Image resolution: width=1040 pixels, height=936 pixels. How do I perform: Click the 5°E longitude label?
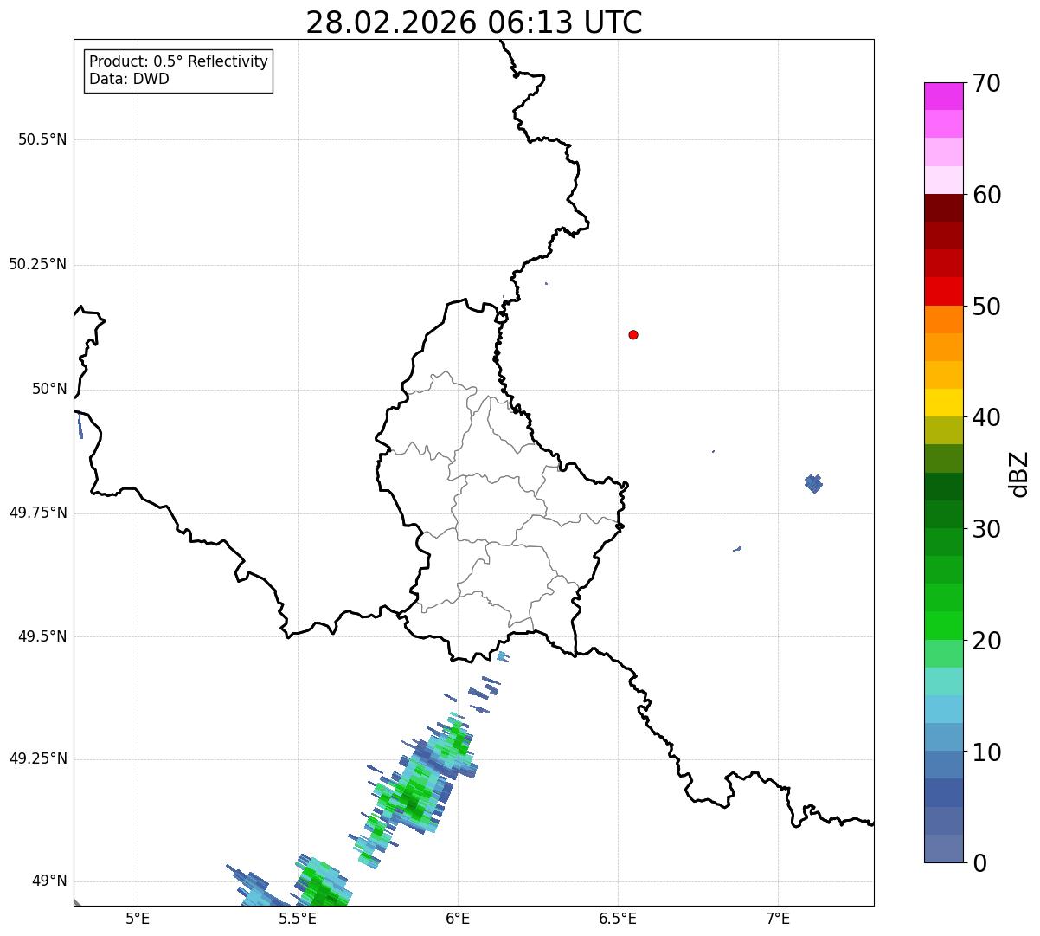click(138, 918)
